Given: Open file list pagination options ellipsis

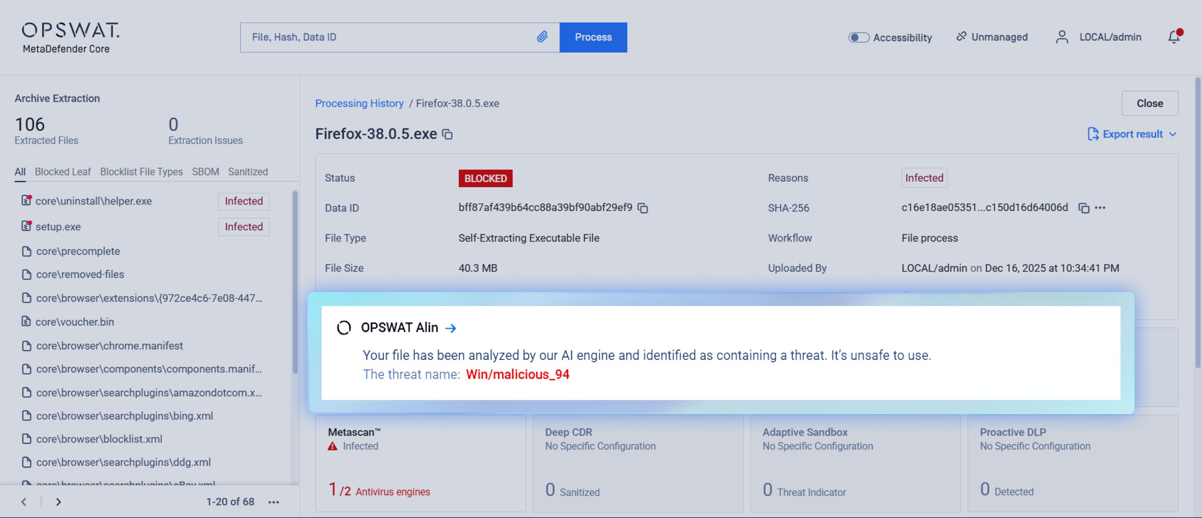Looking at the screenshot, I should [x=274, y=502].
